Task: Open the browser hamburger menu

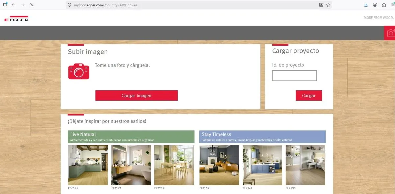Action: pyautogui.click(x=393, y=5)
